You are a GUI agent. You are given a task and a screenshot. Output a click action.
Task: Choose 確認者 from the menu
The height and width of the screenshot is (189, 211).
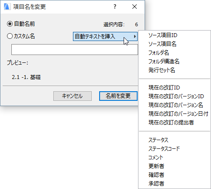click(174, 175)
